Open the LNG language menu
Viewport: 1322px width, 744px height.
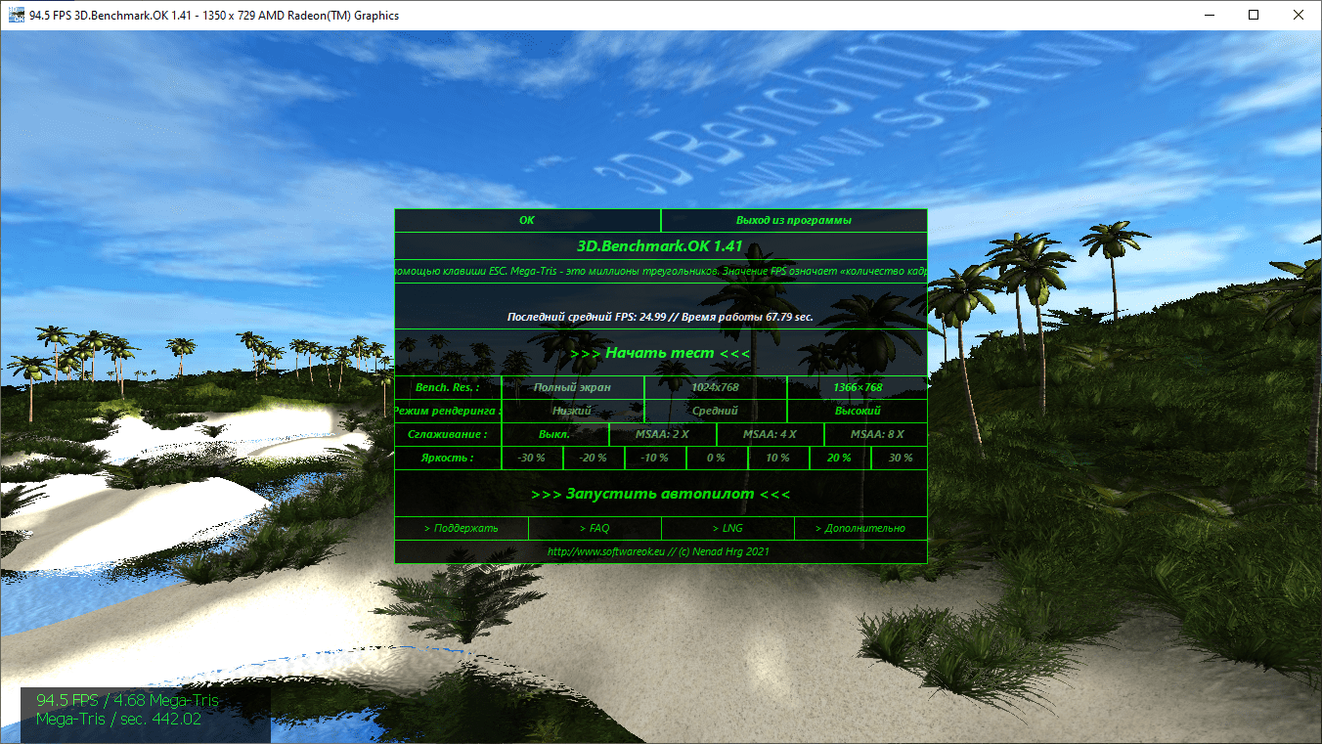tap(727, 528)
